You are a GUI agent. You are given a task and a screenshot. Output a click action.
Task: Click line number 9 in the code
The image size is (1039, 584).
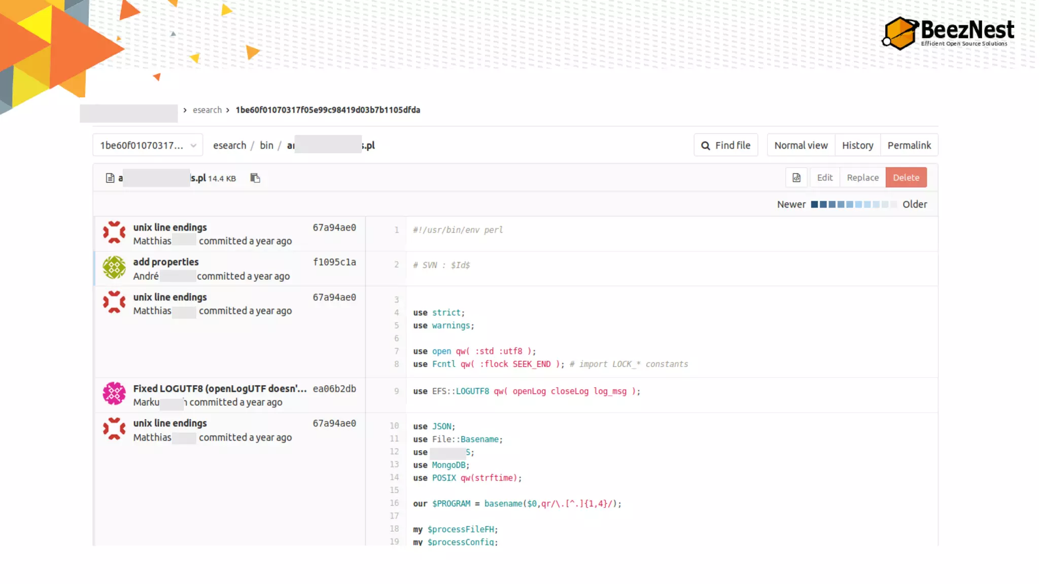(396, 391)
